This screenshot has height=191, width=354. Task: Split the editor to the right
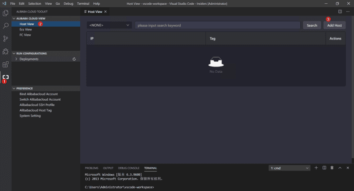(340, 11)
